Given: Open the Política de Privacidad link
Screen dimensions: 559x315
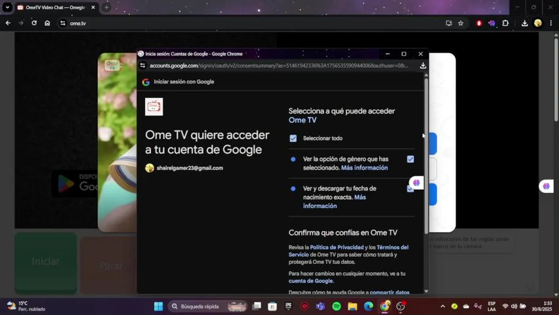Looking at the screenshot, I should coord(337,247).
